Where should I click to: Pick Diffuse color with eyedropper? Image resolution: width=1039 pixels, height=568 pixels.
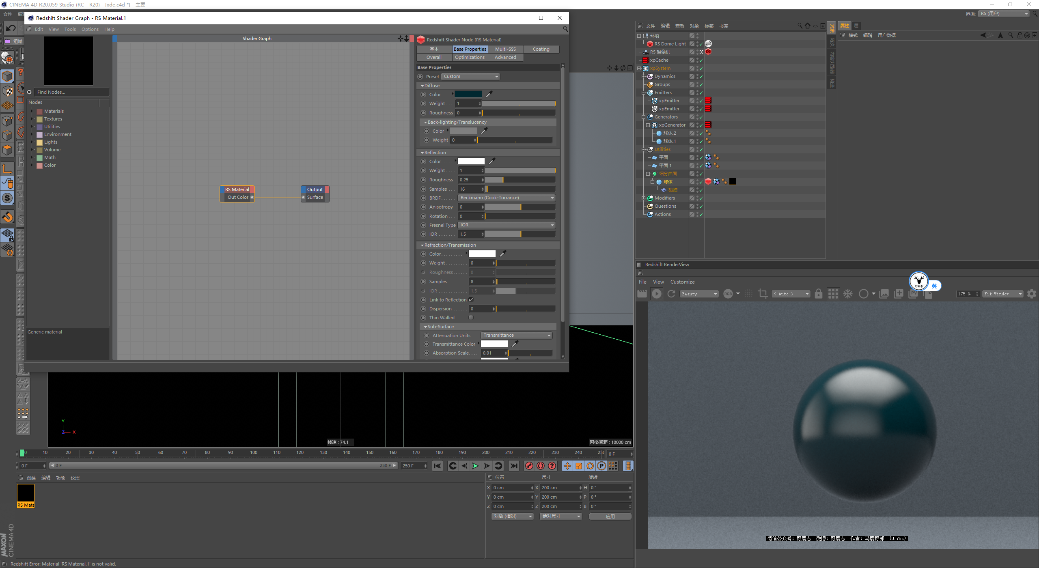tap(489, 94)
